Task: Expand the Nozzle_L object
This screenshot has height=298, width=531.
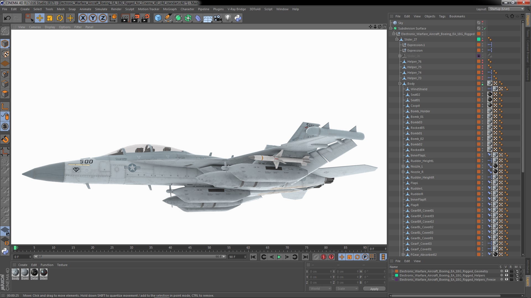Action: coord(403,166)
